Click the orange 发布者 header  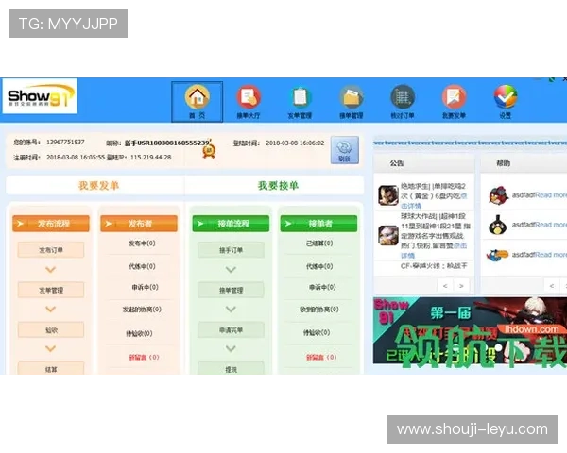139,224
